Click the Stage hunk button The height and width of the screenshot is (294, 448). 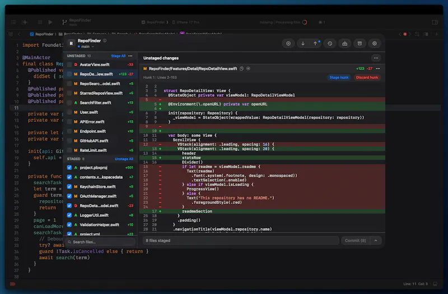click(x=339, y=77)
